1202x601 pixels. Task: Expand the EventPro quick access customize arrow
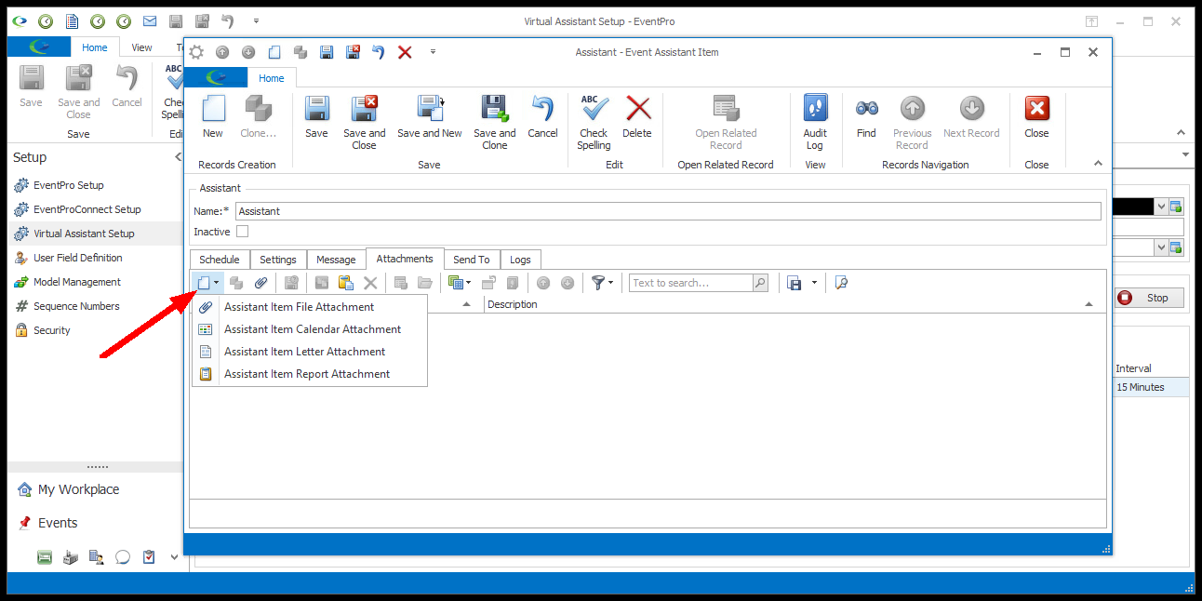(256, 20)
